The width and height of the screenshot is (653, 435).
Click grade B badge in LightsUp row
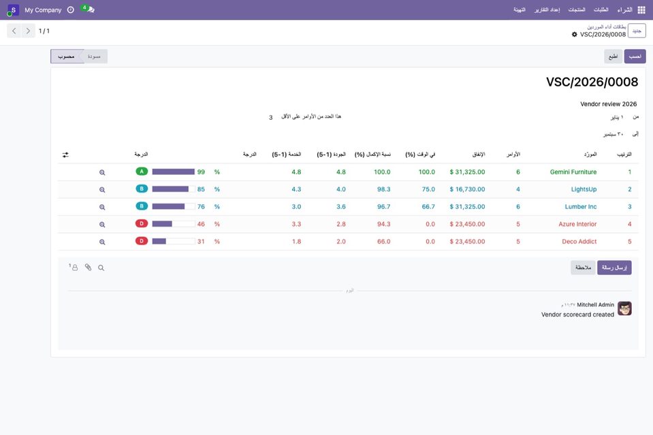pyautogui.click(x=142, y=189)
